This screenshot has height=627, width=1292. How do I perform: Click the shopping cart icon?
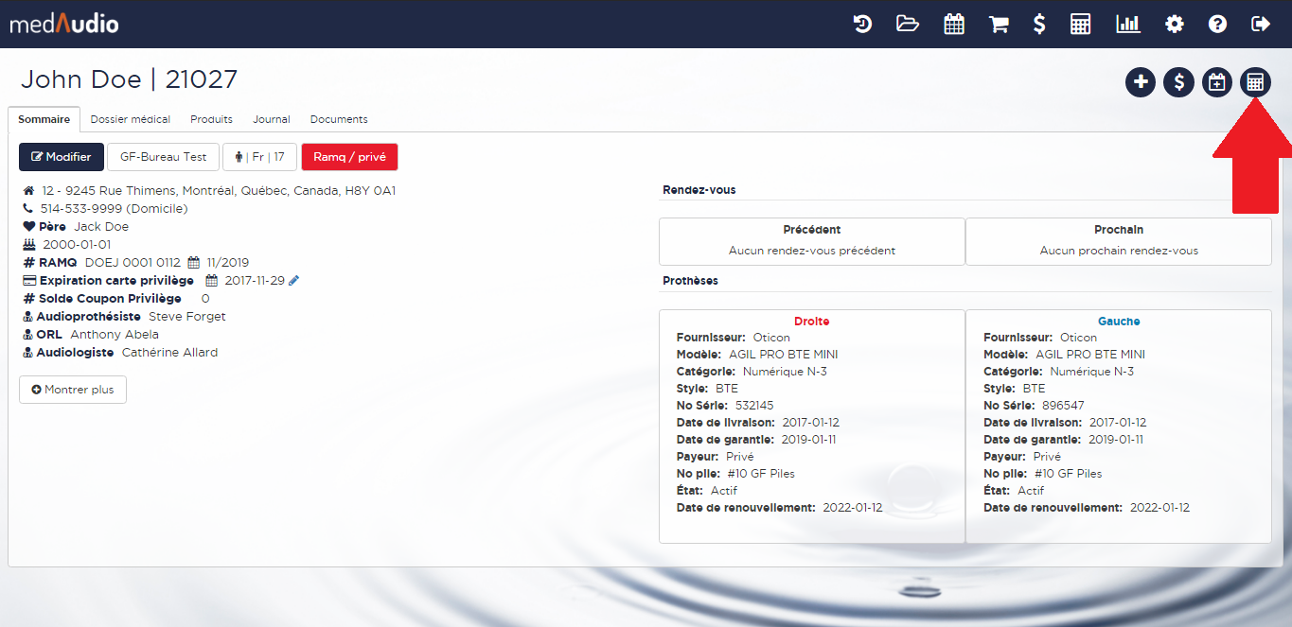(999, 25)
